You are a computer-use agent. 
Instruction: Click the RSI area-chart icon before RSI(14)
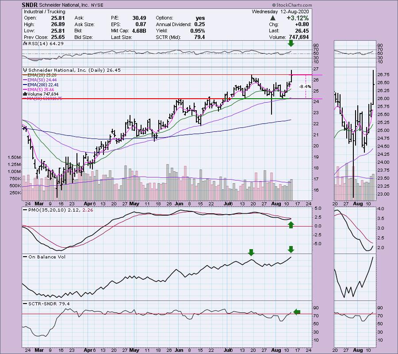tap(25, 43)
